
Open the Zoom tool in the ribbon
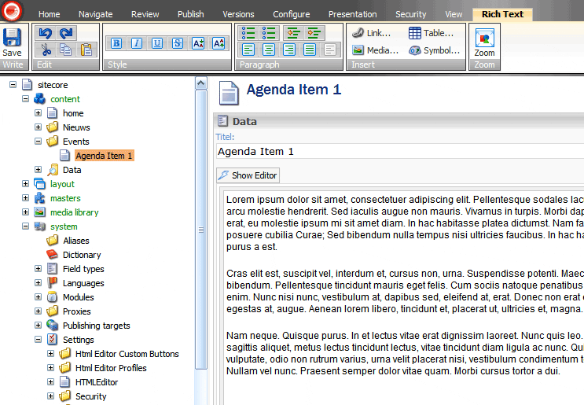click(x=484, y=42)
